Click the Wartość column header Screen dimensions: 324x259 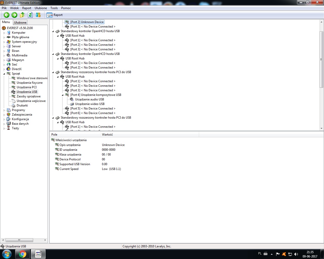coord(150,135)
